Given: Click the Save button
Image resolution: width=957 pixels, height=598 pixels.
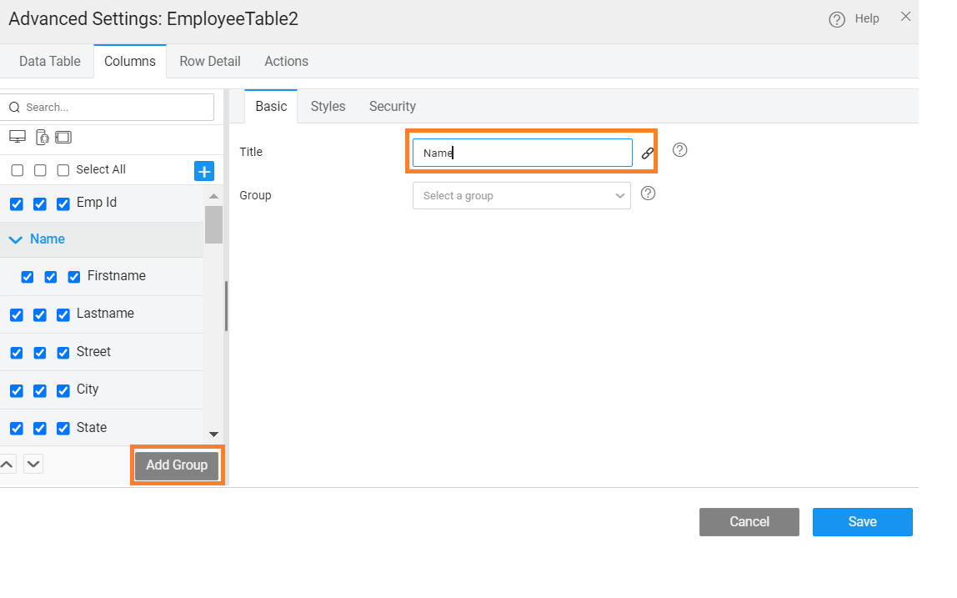Looking at the screenshot, I should (862, 522).
